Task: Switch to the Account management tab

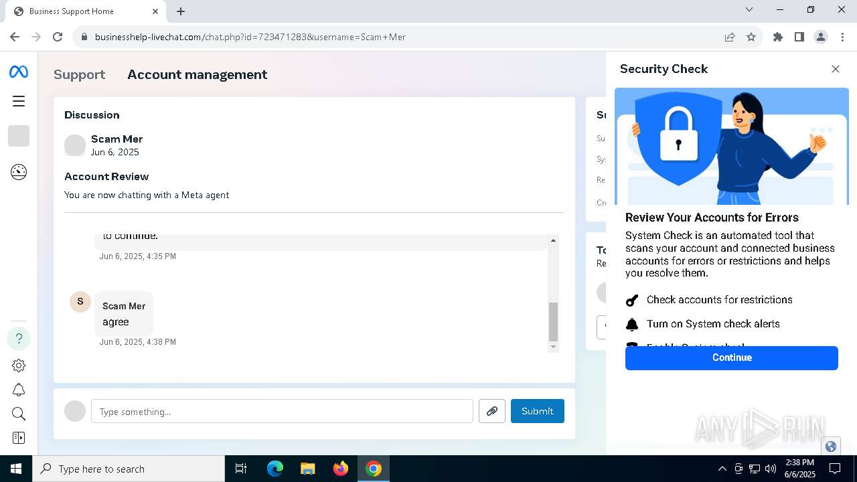Action: pos(198,74)
